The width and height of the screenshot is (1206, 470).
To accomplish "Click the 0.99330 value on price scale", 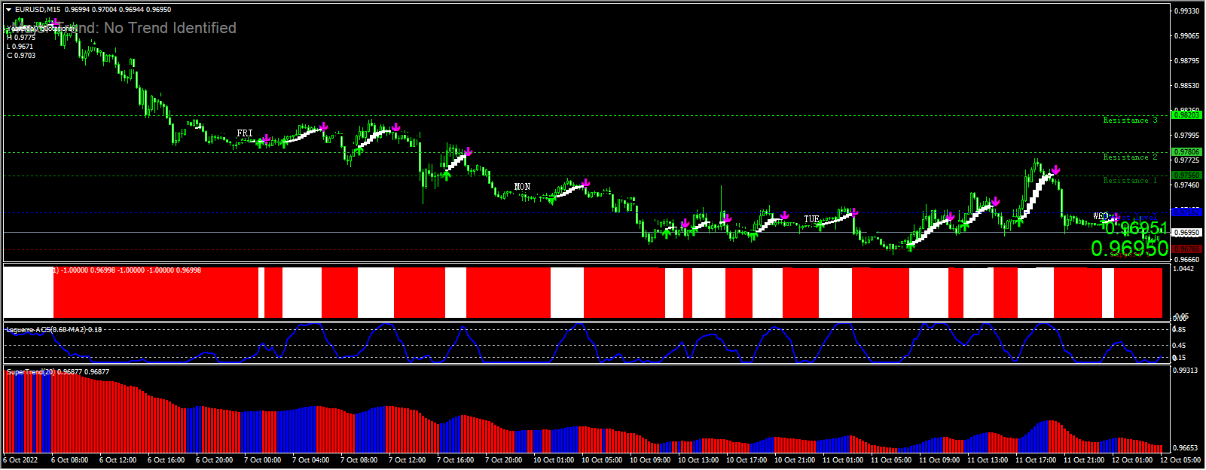I will pos(1187,11).
